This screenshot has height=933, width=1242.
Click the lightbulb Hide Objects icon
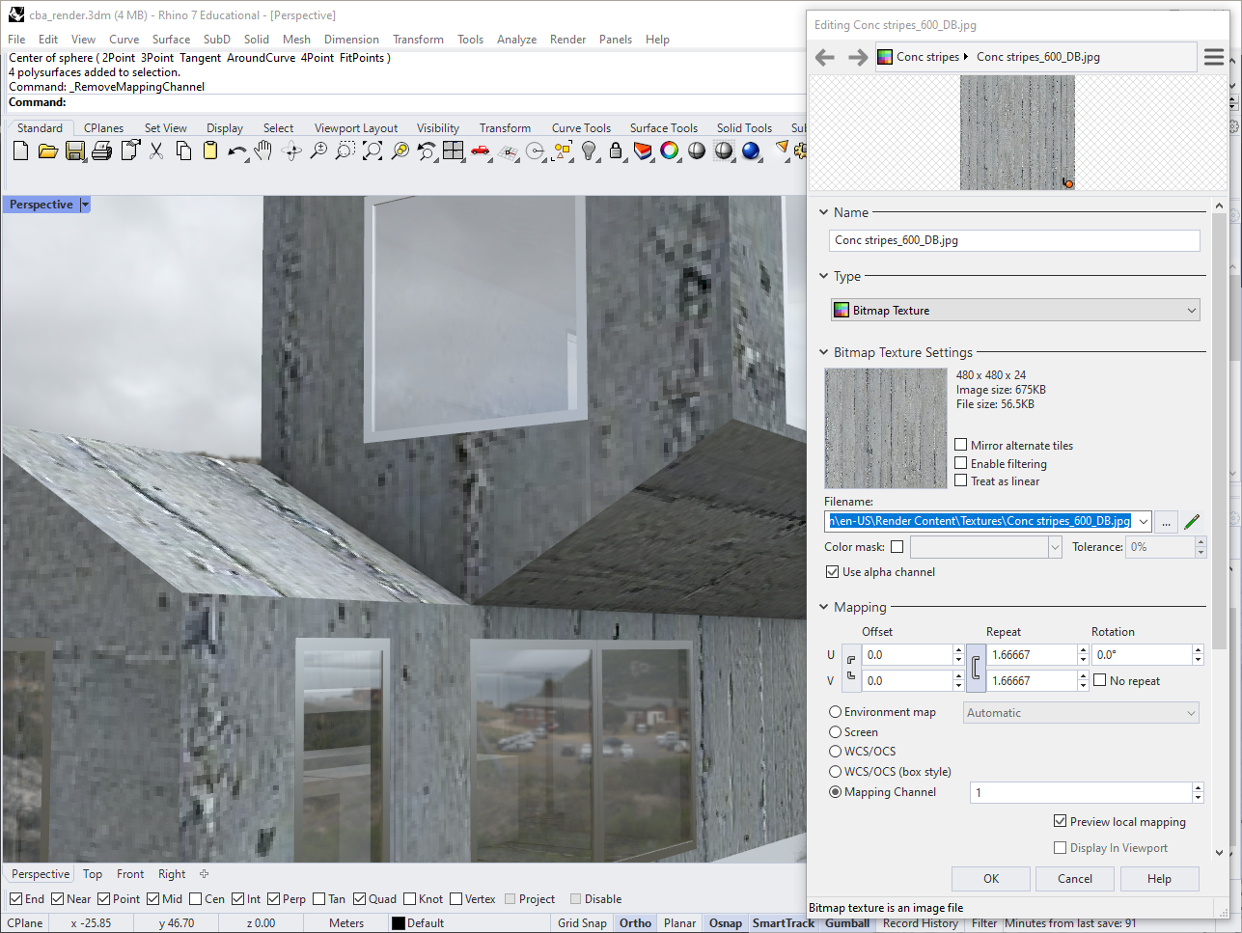[x=589, y=151]
